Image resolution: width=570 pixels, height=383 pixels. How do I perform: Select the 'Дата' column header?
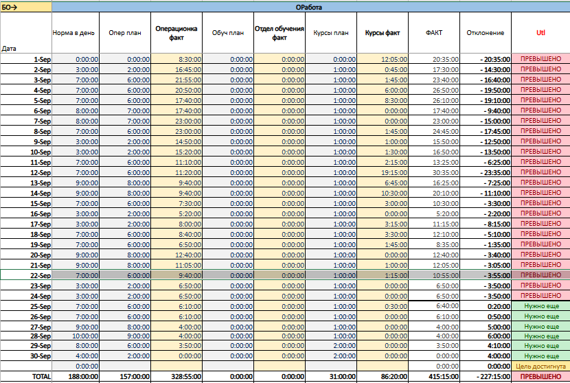tap(26, 33)
